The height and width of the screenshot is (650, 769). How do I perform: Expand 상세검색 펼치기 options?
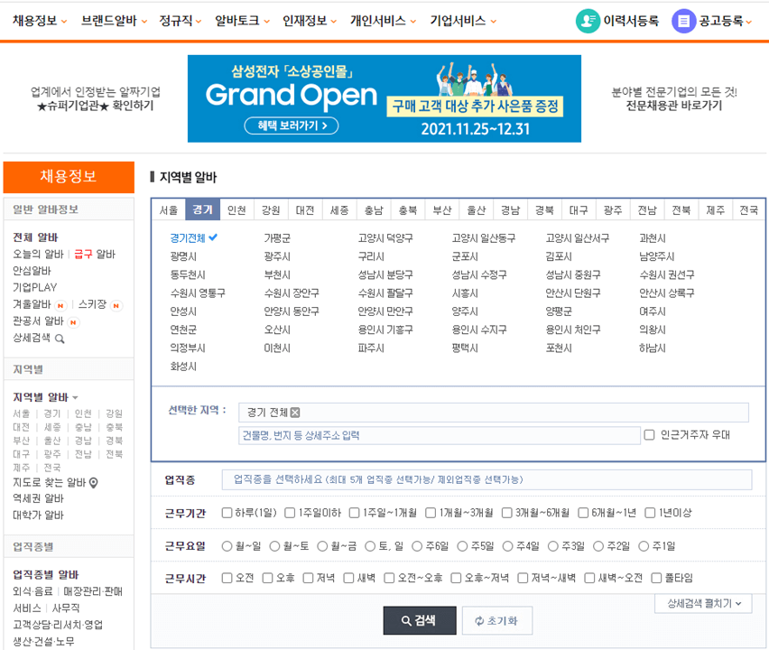tap(703, 603)
